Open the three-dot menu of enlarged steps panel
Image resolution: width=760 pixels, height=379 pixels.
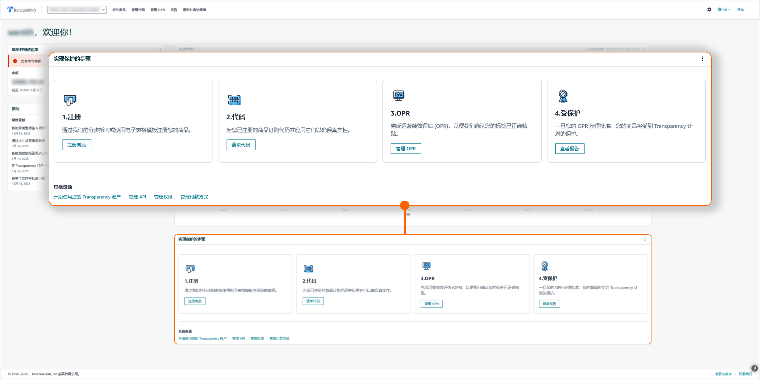tap(702, 59)
